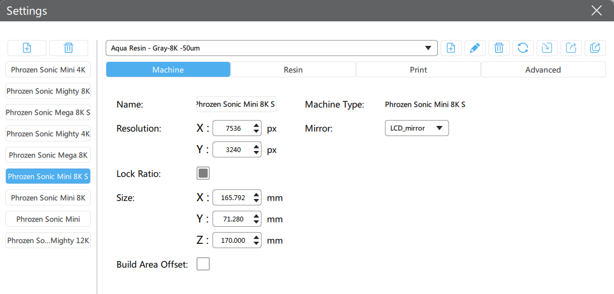Click the pencil icon to edit the profile
The image size is (614, 294).
[474, 48]
